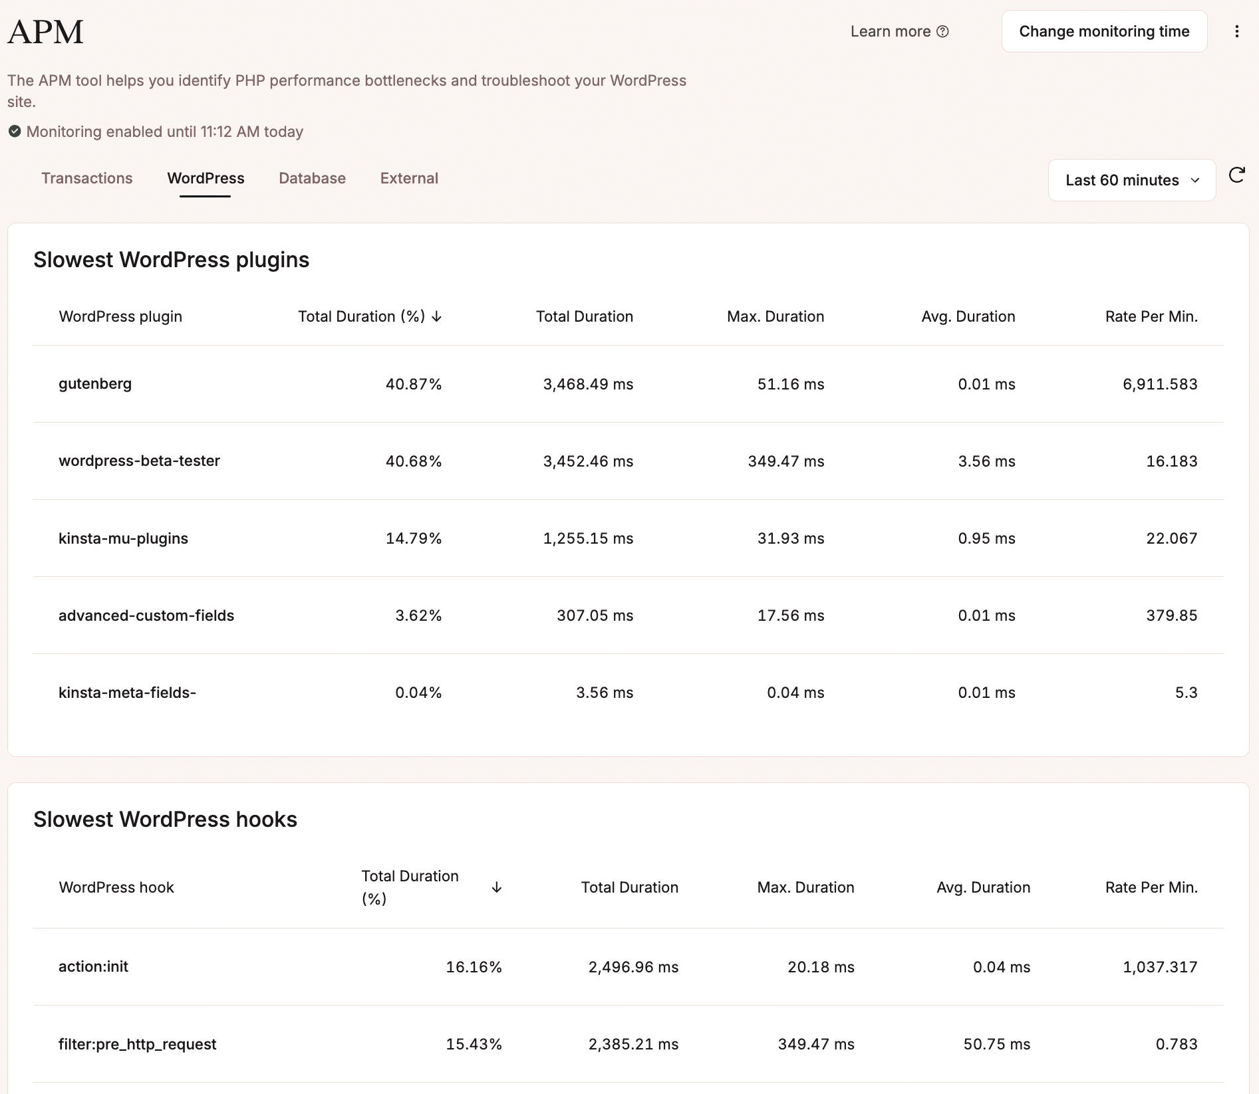Viewport: 1259px width, 1094px height.
Task: Select the WordPress tab
Action: [x=205, y=178]
